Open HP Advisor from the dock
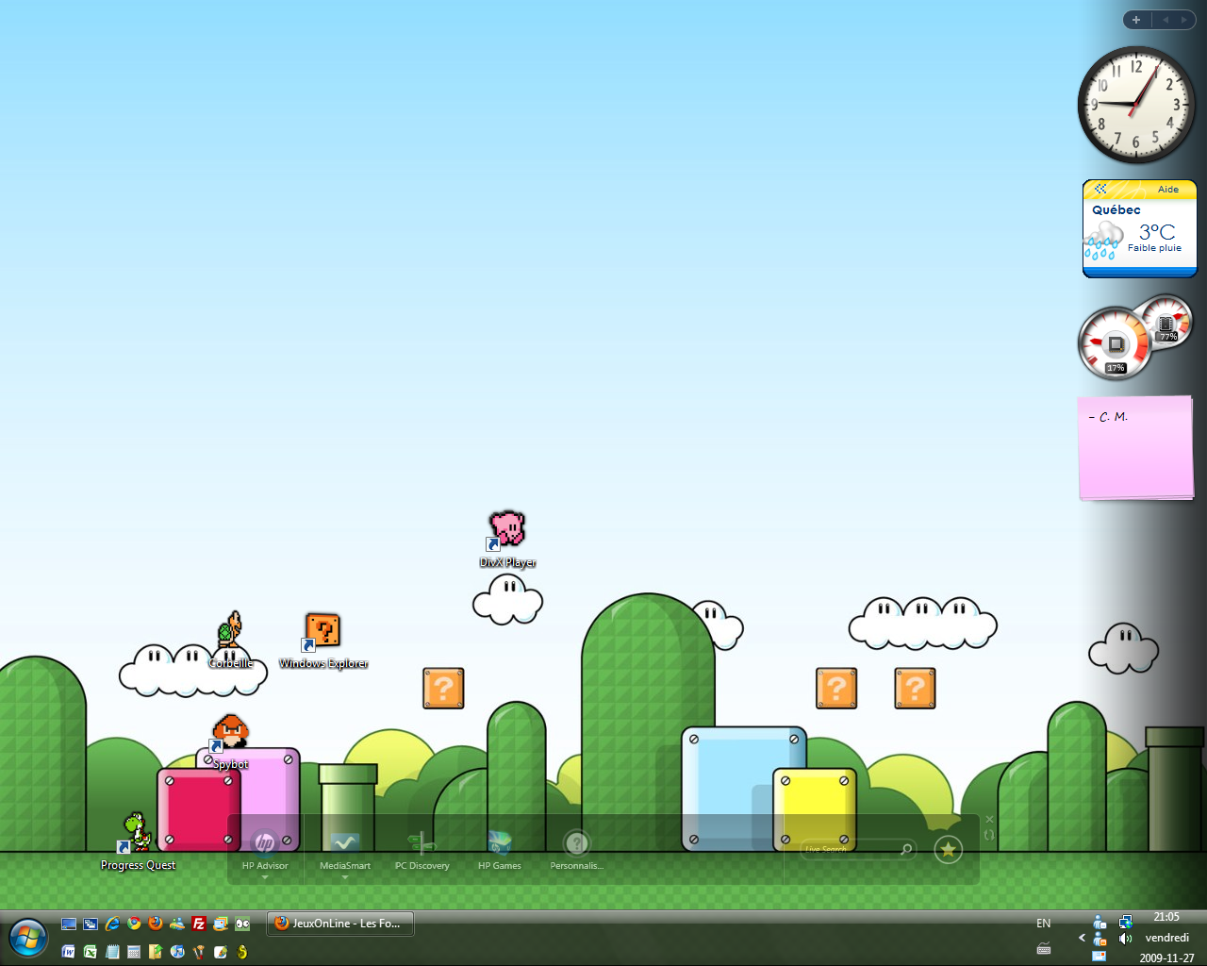The height and width of the screenshot is (966, 1207). point(265,849)
